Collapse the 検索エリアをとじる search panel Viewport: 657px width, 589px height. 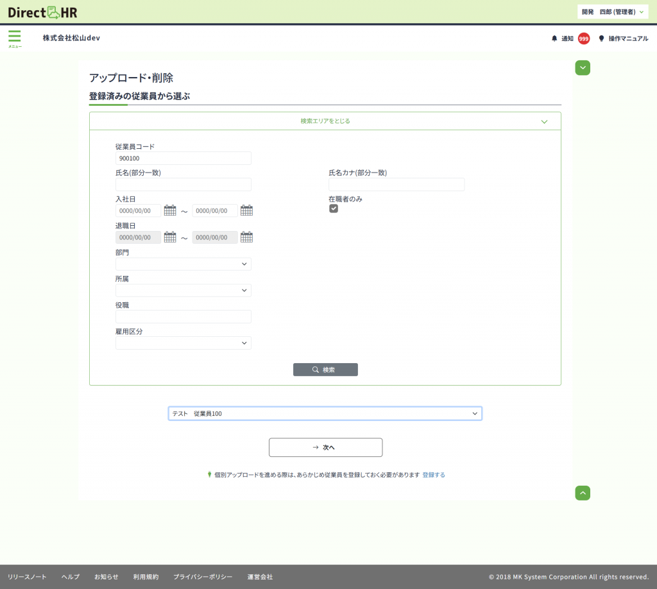click(325, 121)
